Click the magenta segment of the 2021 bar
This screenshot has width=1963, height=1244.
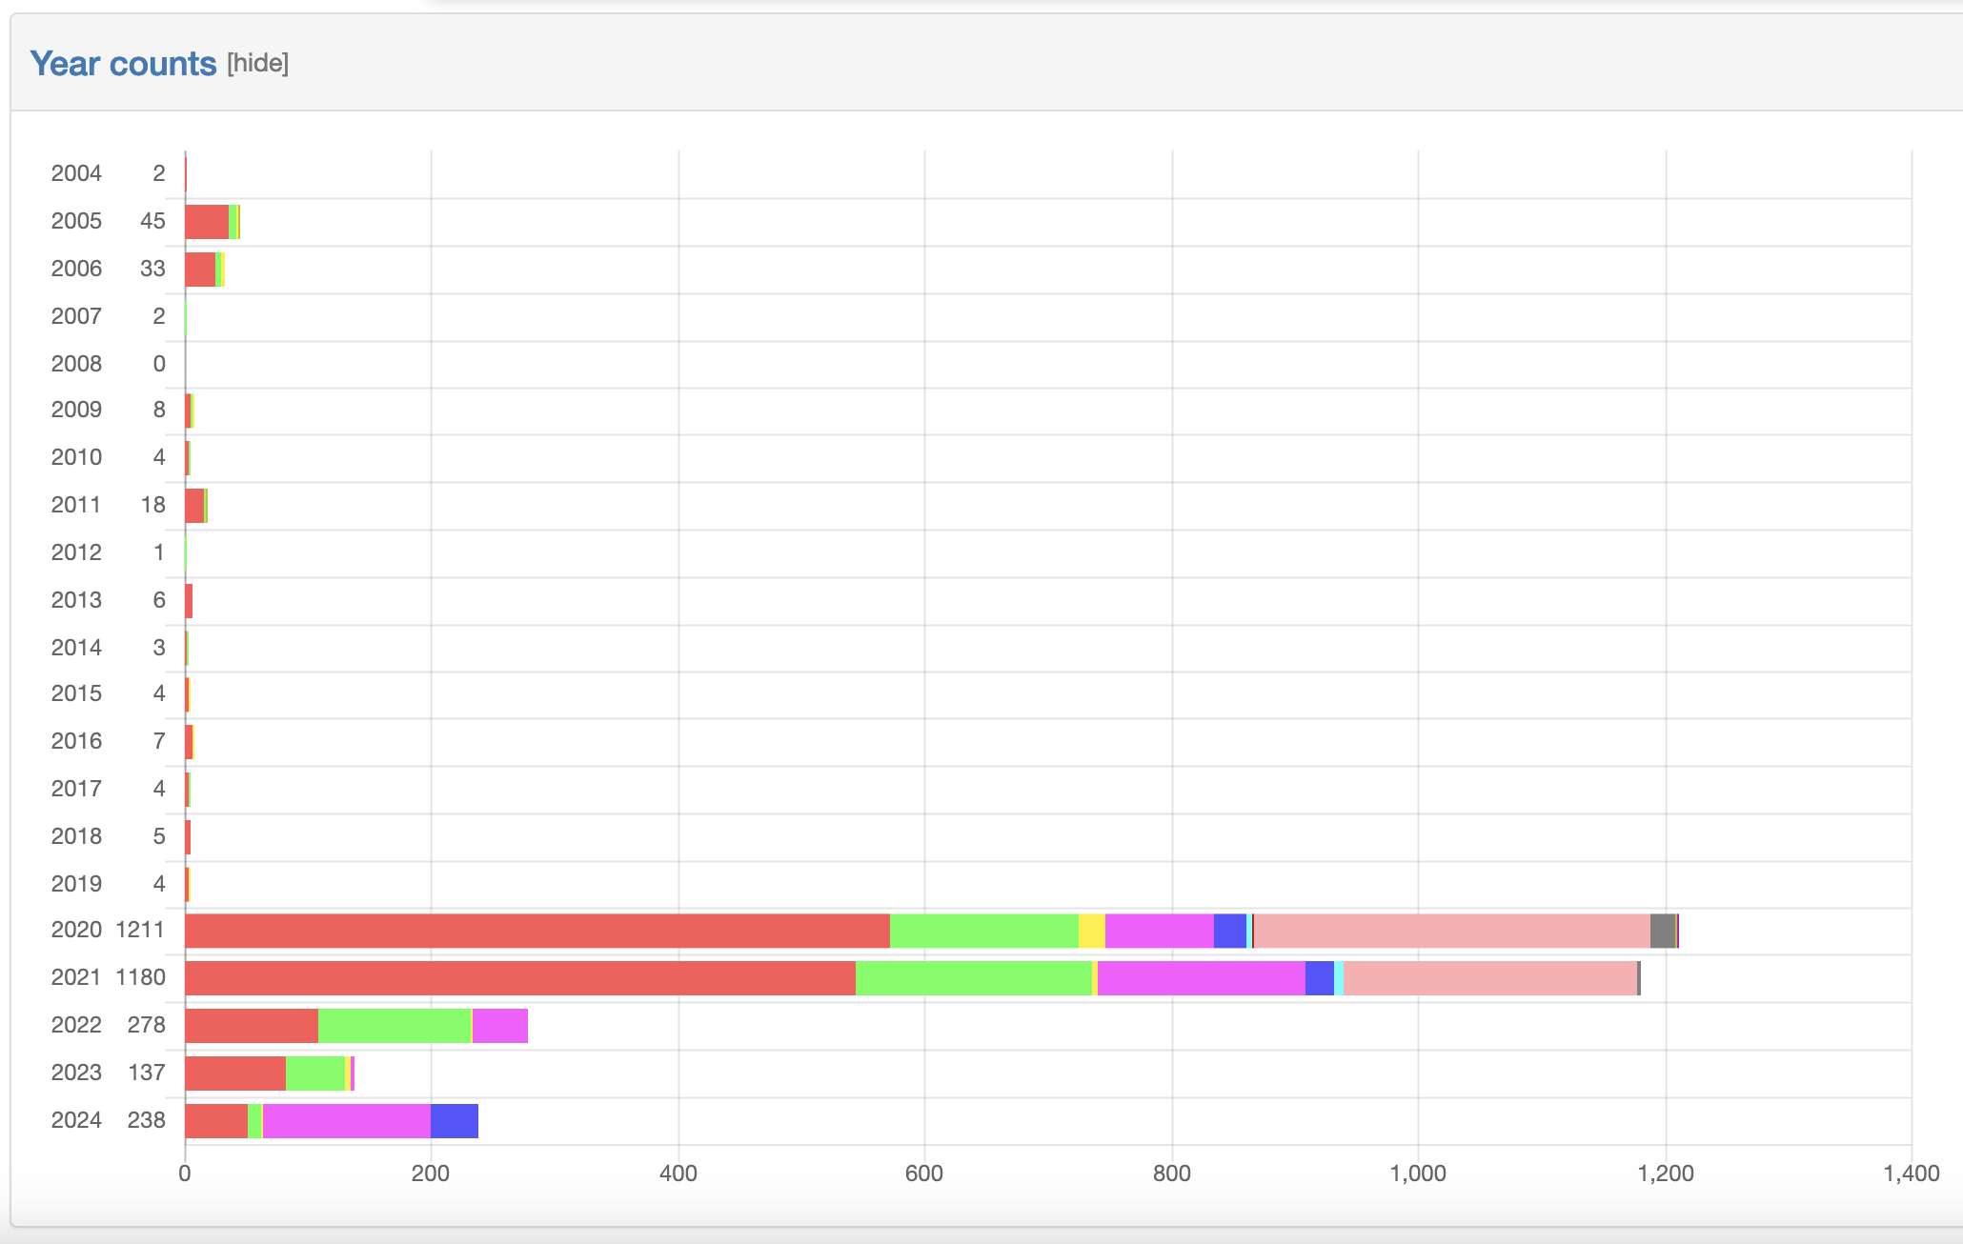click(x=1202, y=978)
